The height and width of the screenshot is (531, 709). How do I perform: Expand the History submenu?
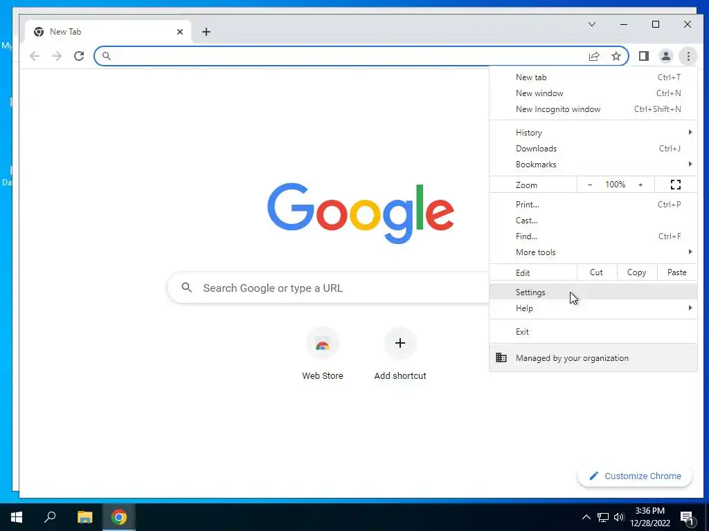[x=593, y=132]
